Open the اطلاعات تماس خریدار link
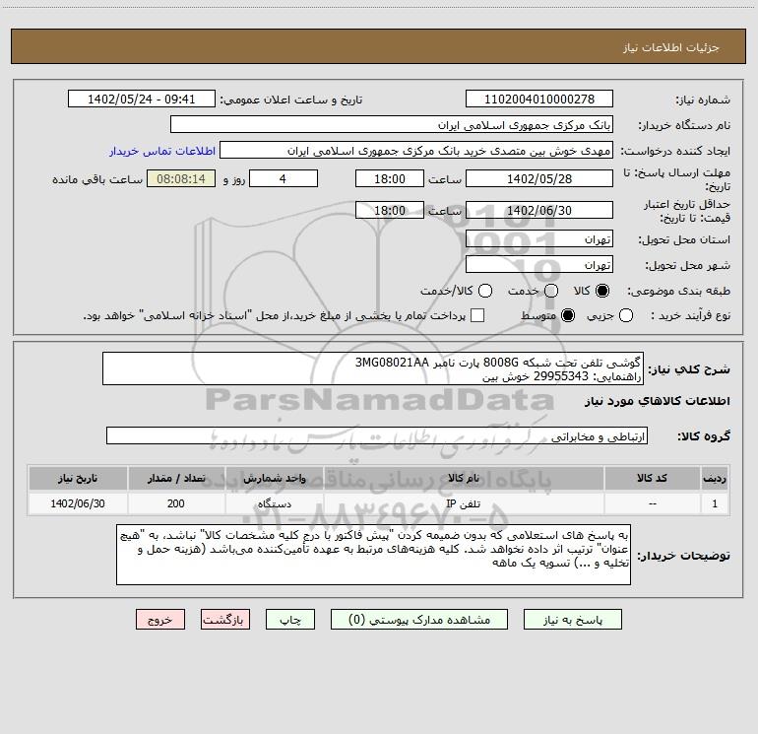758x734 pixels. pyautogui.click(x=162, y=151)
